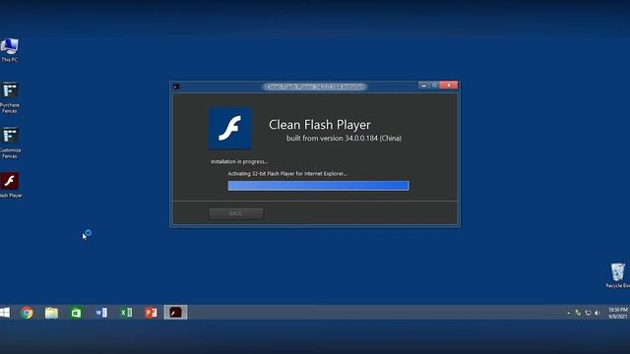Open File Explorer from the taskbar
The width and height of the screenshot is (630, 354).
tap(51, 313)
